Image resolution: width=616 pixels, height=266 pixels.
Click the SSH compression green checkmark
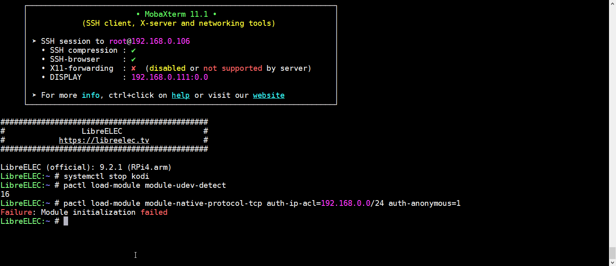tap(133, 50)
